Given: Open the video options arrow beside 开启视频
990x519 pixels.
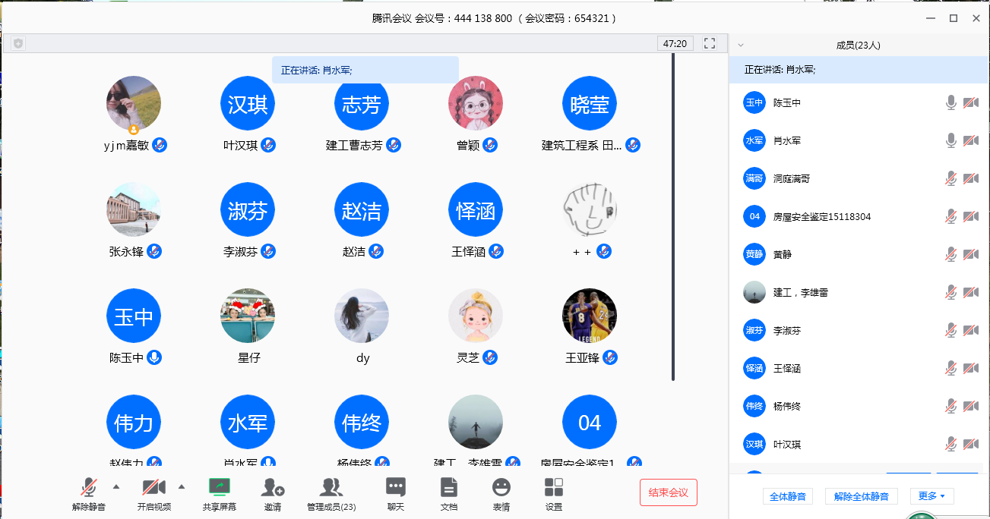Looking at the screenshot, I should coord(181,486).
